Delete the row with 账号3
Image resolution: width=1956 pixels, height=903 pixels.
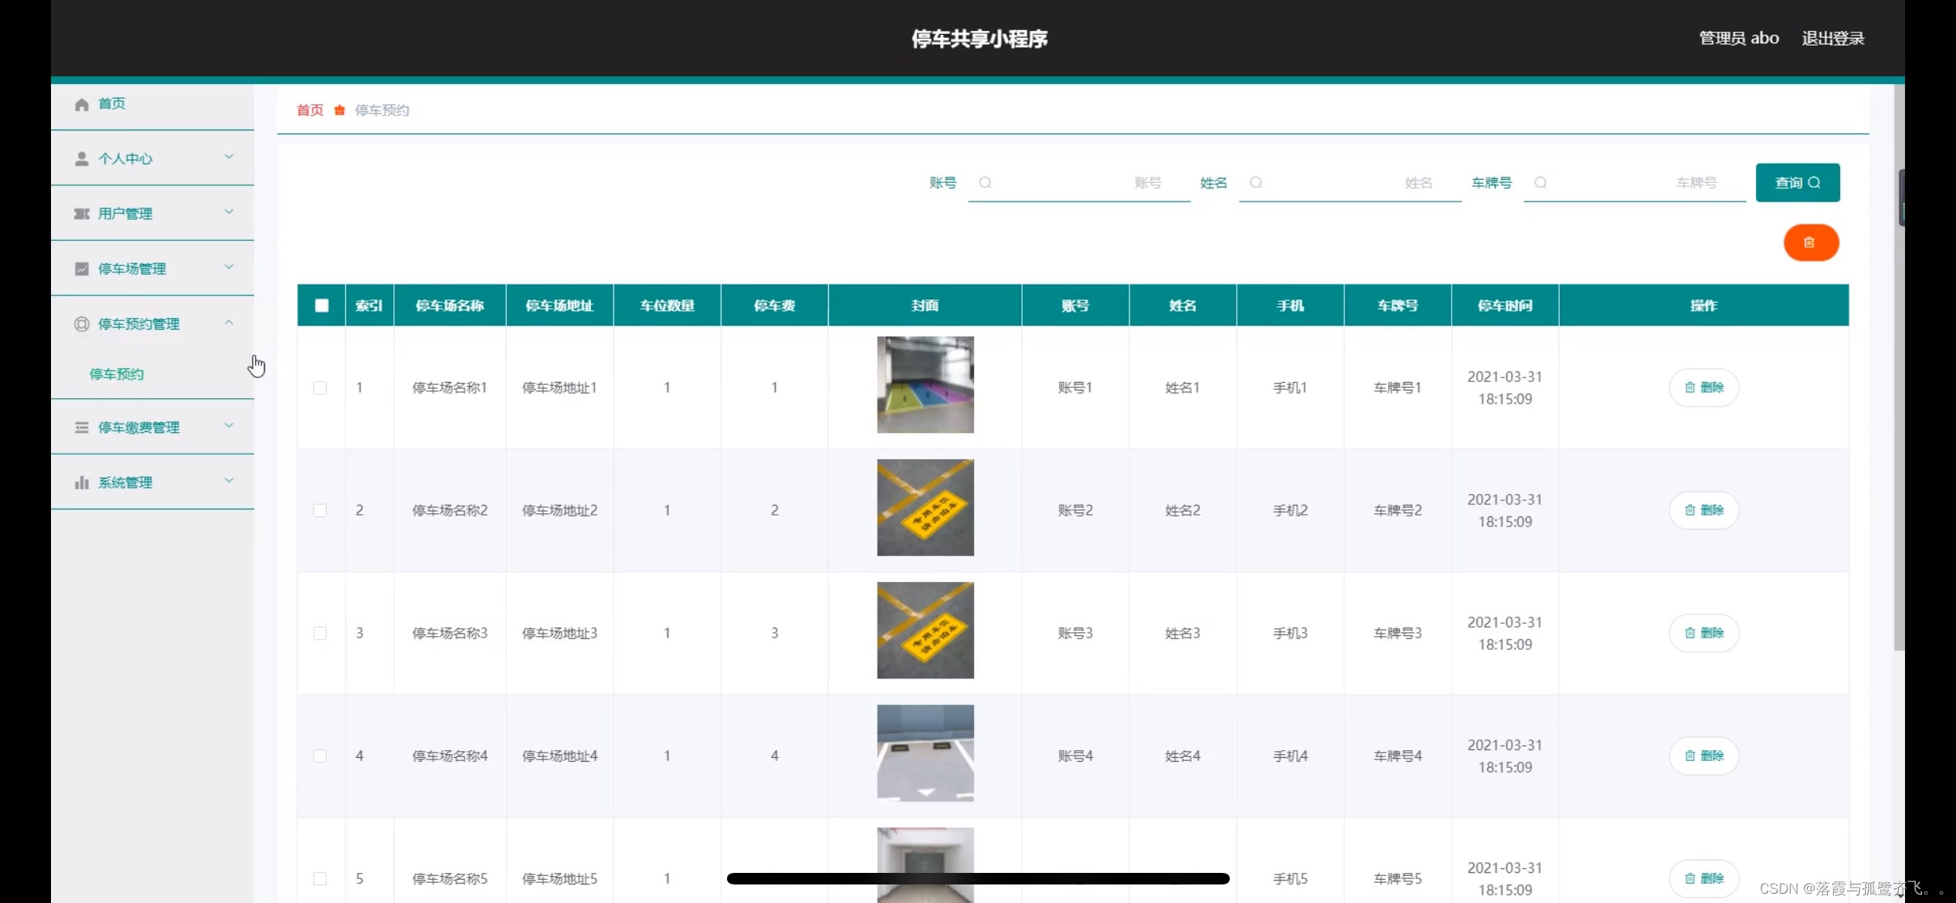pos(1703,633)
